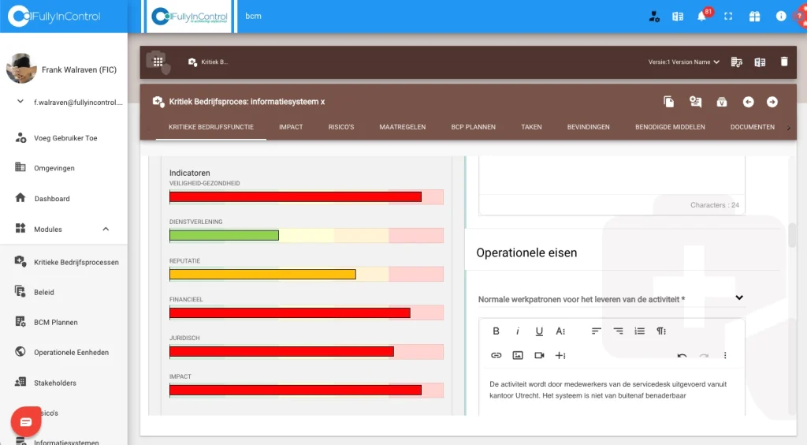The width and height of the screenshot is (807, 445).
Task: Click the FullyInControl logo tab
Action: coord(190,17)
